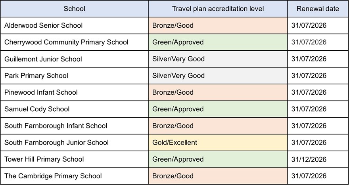Select the Alderwood Senior School name cell

[44, 25]
